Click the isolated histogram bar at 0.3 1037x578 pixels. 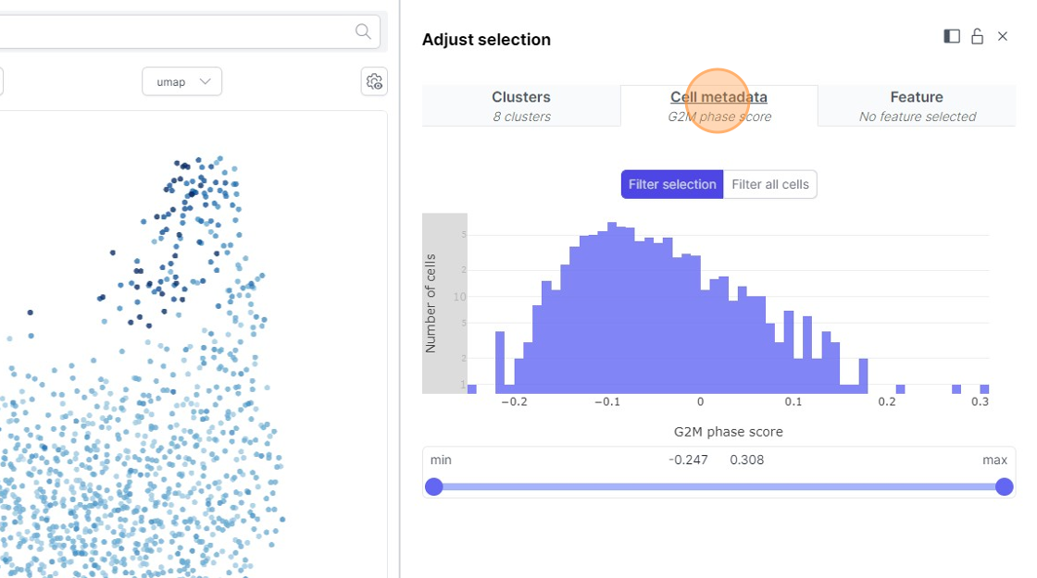pos(984,389)
